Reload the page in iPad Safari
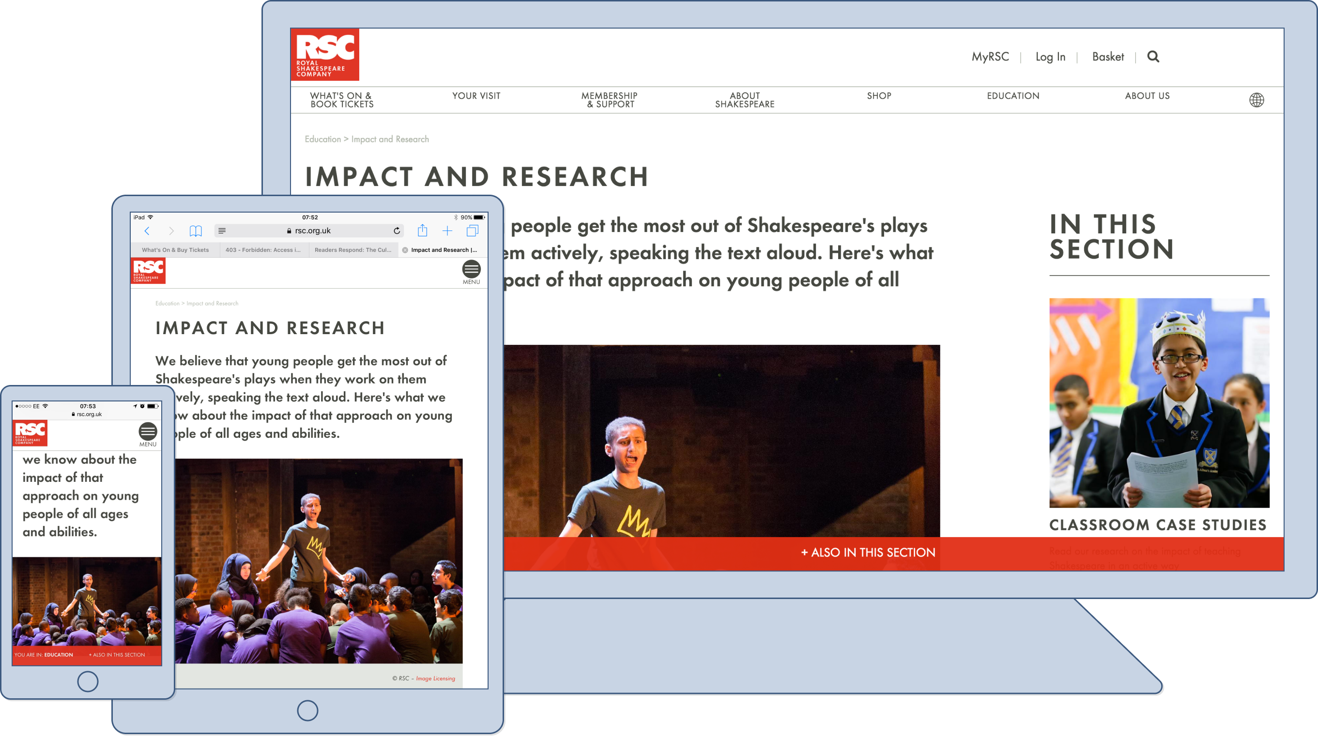The width and height of the screenshot is (1318, 738). [x=397, y=231]
